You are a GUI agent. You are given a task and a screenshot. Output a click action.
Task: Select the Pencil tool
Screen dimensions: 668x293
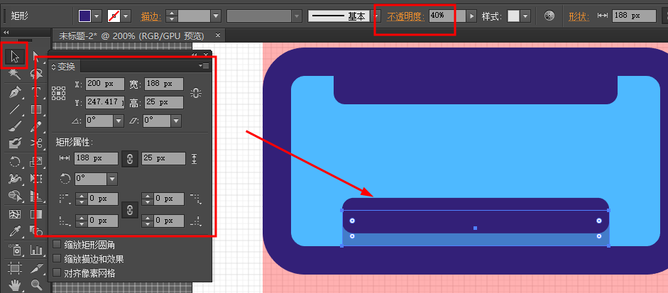pyautogui.click(x=37, y=126)
